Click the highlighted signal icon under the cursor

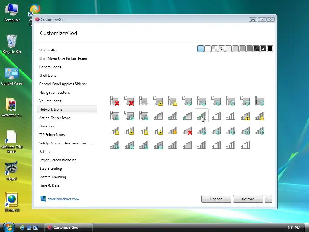pyautogui.click(x=201, y=116)
